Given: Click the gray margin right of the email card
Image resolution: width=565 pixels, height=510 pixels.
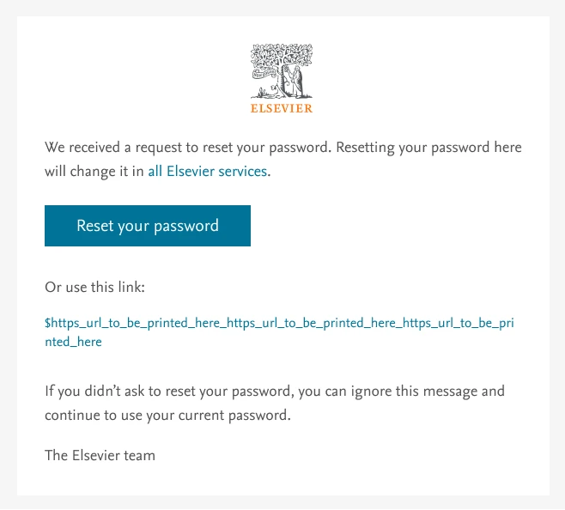Looking at the screenshot, I should [556, 258].
